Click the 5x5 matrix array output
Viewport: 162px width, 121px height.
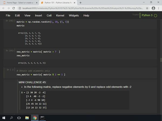(30, 38)
